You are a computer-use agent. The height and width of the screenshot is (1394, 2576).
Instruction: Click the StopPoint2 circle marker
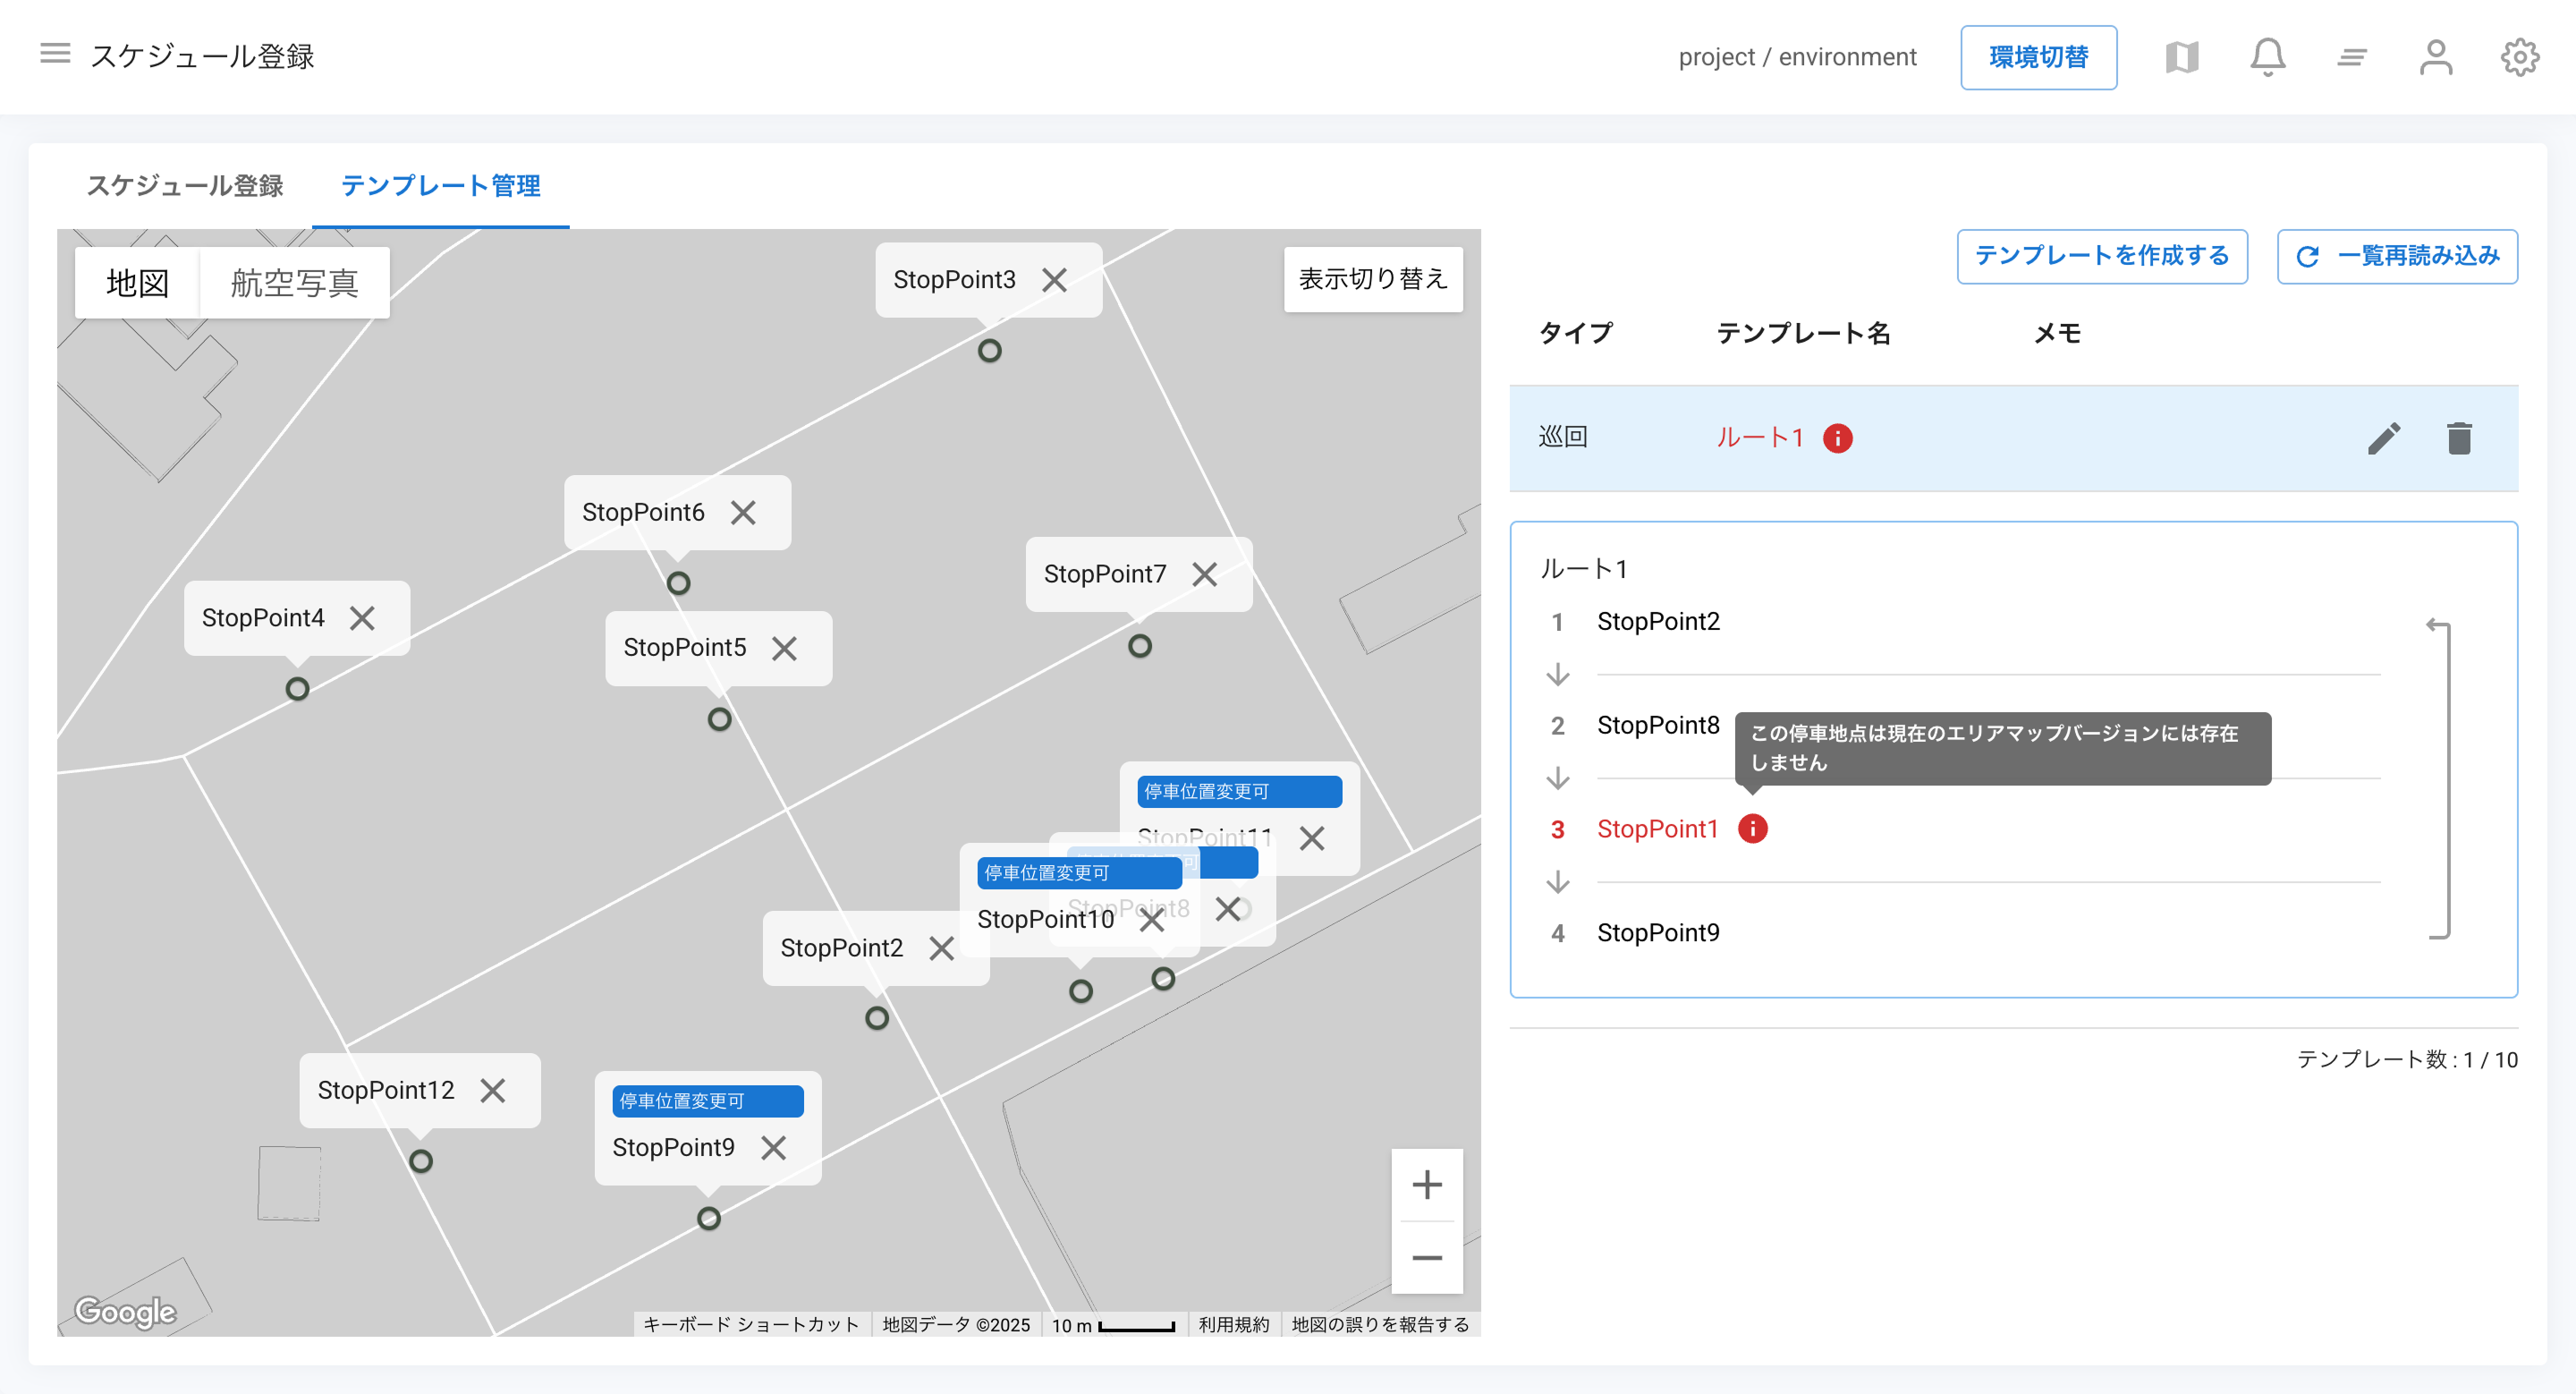tap(877, 1018)
